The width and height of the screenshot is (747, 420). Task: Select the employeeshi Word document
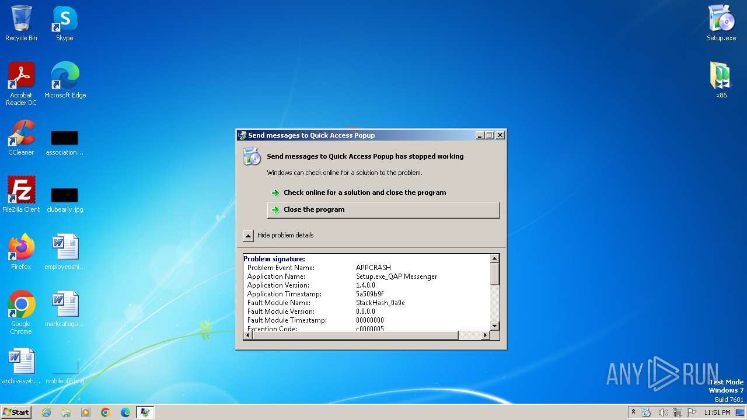pyautogui.click(x=65, y=252)
